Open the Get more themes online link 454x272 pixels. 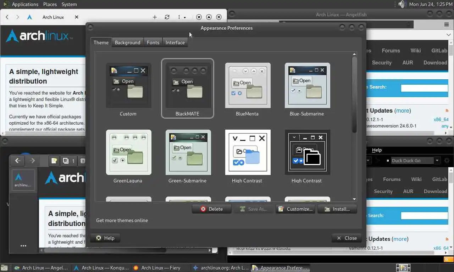coord(122,220)
